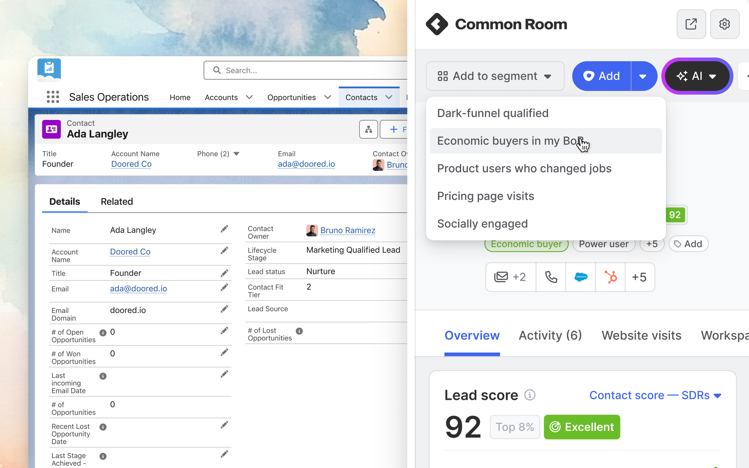The image size is (749, 468).
Task: Edit the Ada Langley name field pencil
Action: (x=224, y=229)
